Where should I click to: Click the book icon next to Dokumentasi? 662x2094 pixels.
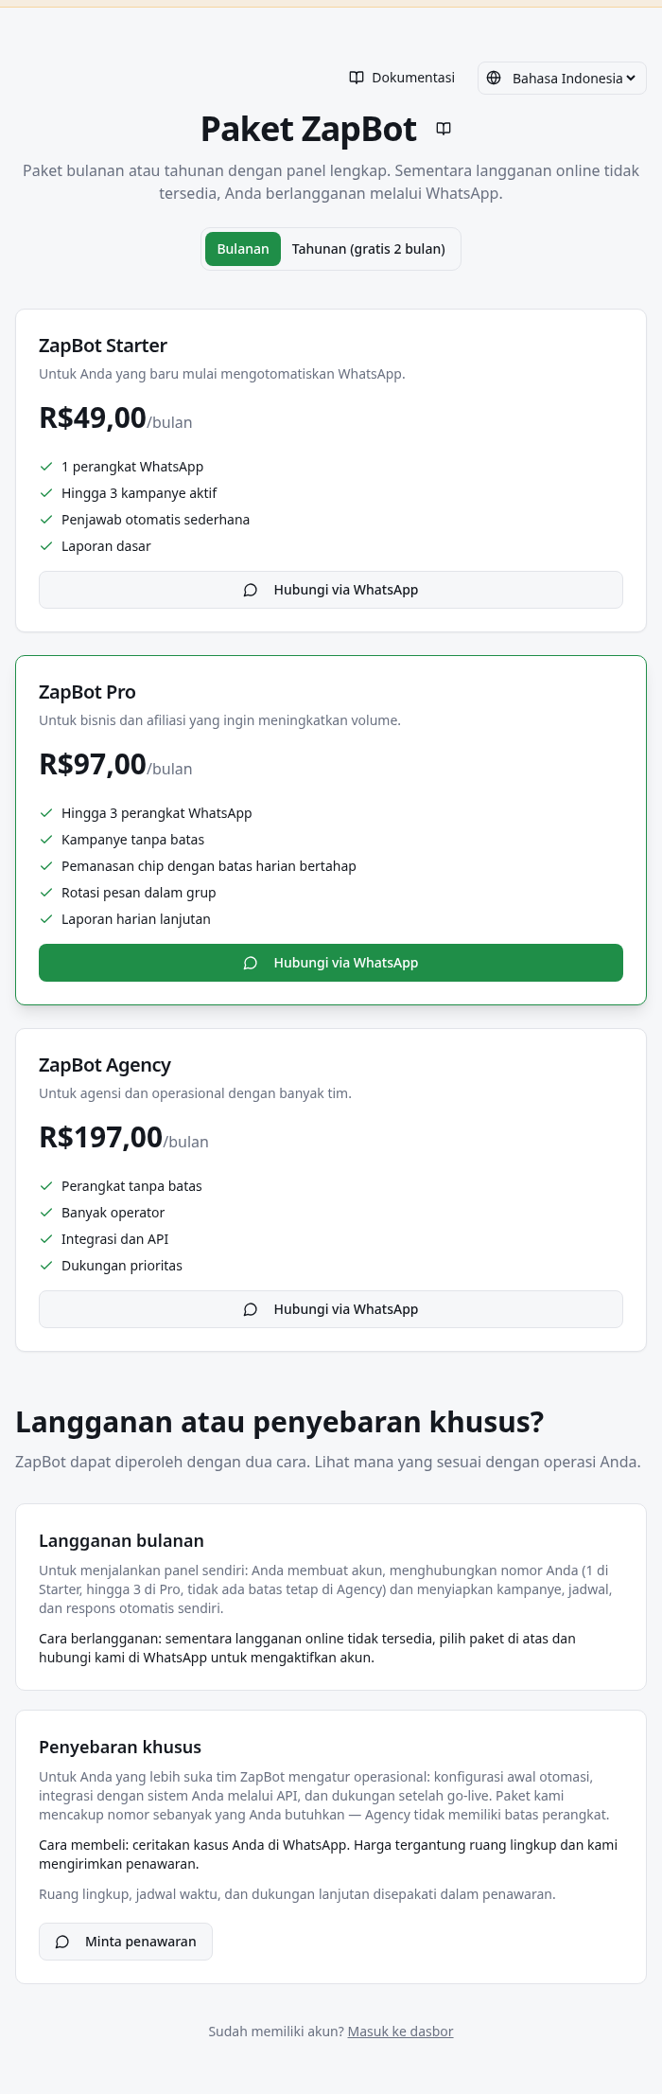357,78
